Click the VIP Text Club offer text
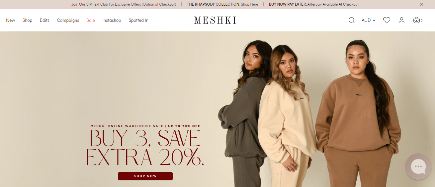This screenshot has height=187, width=435. 124,4
